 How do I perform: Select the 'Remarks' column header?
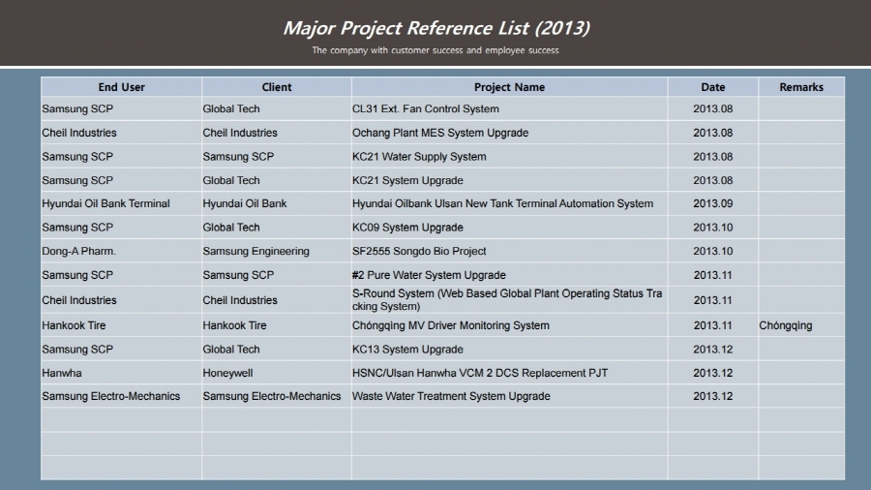[801, 87]
